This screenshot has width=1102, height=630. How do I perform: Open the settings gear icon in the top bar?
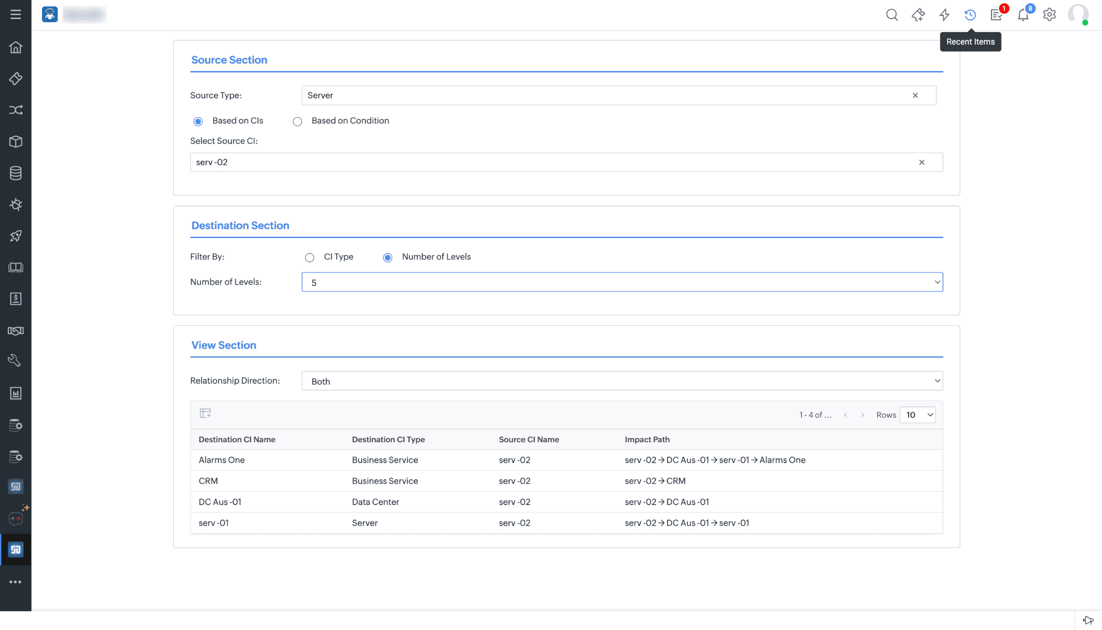click(x=1049, y=14)
